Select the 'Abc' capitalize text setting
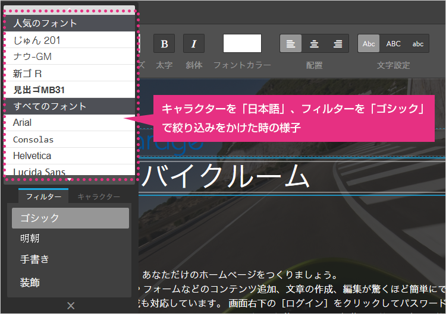Viewport: 446px width, 314px height. (369, 43)
